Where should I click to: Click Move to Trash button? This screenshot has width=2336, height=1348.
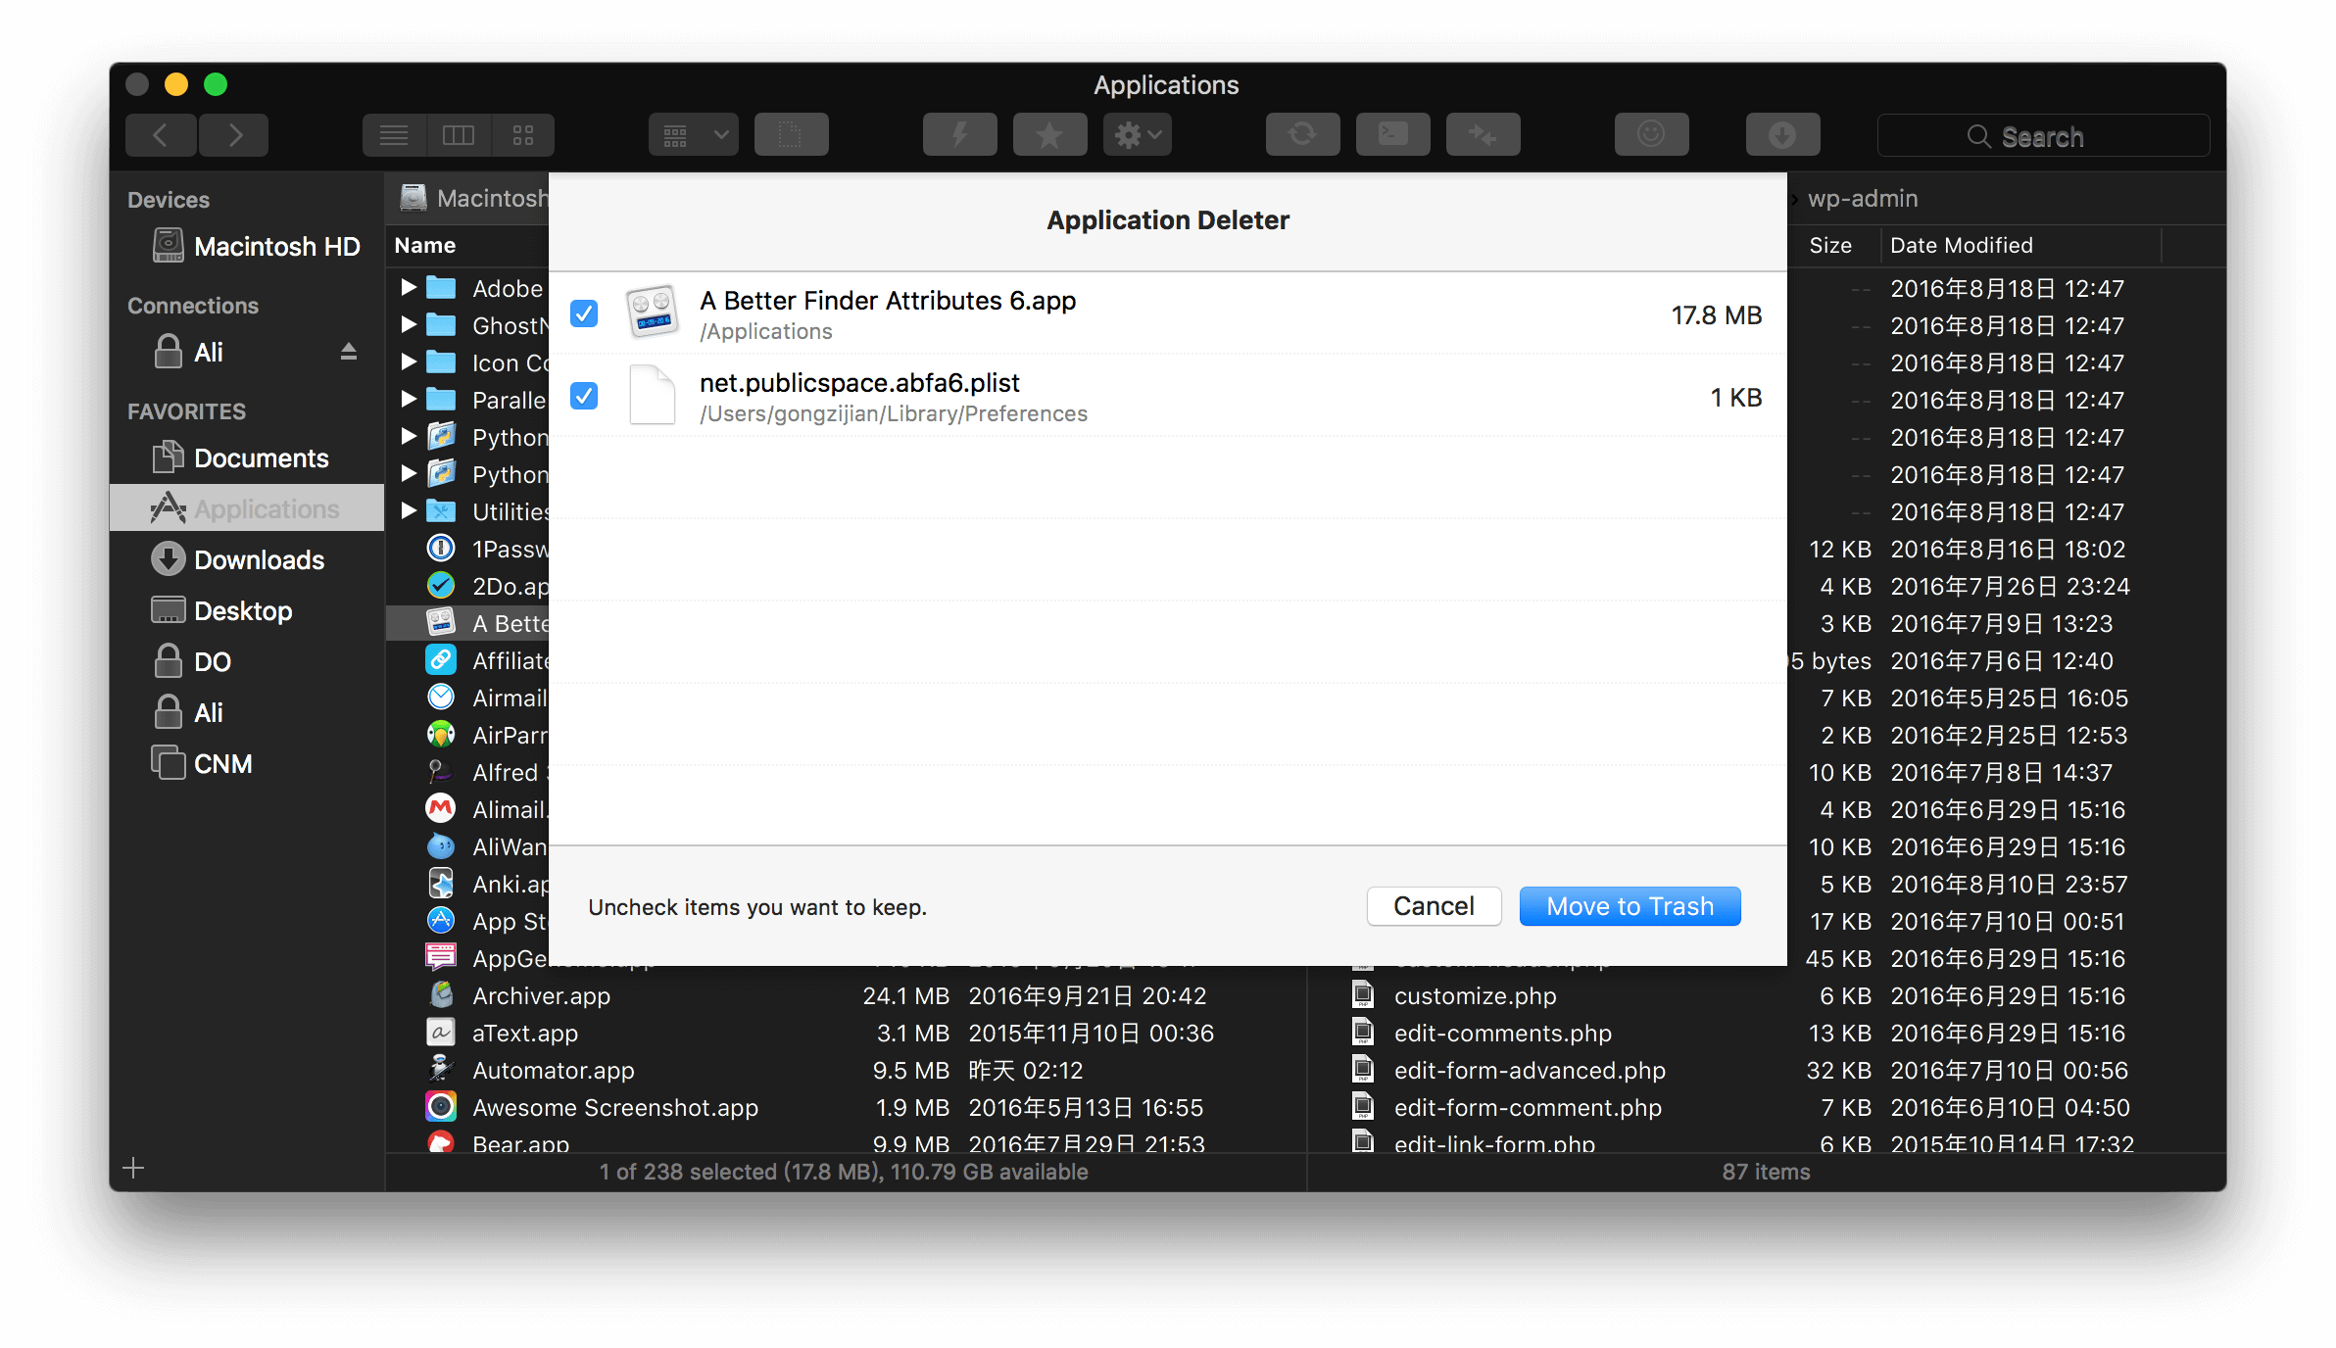click(x=1630, y=906)
